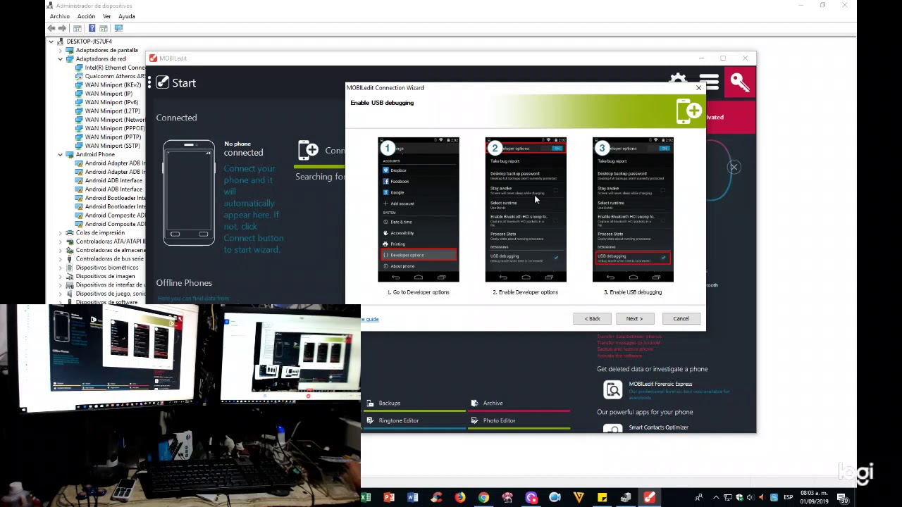This screenshot has width=902, height=507.
Task: Expand Dispositivos de imagen
Action: point(61,276)
